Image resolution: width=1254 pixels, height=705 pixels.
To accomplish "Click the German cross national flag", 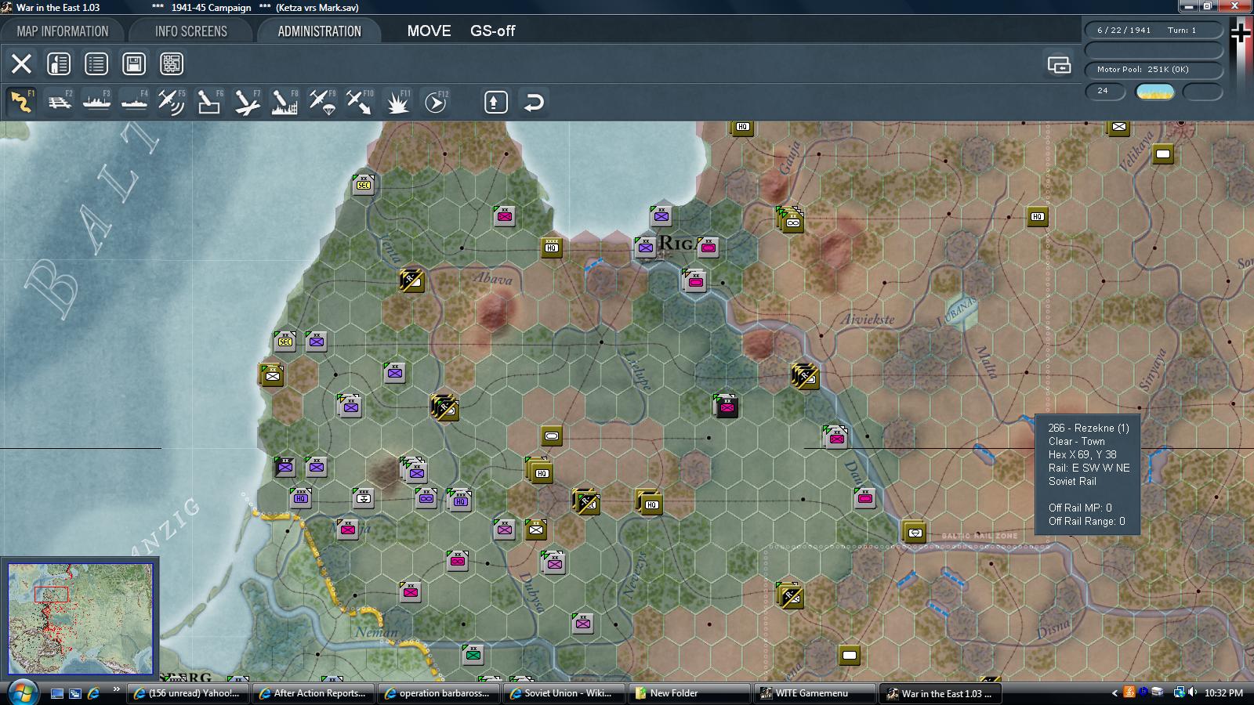I will click(x=1241, y=34).
